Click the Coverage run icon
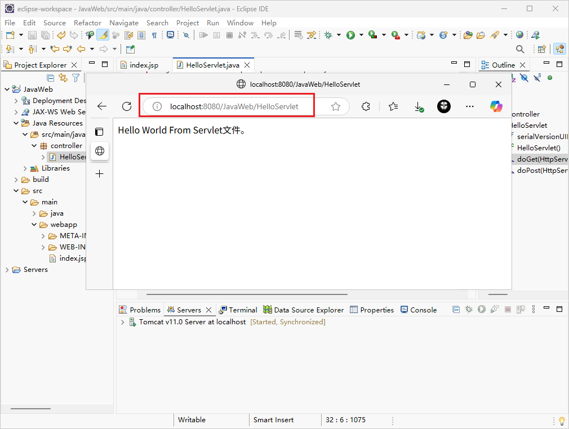Viewport: 569px width, 429px height. (373, 35)
